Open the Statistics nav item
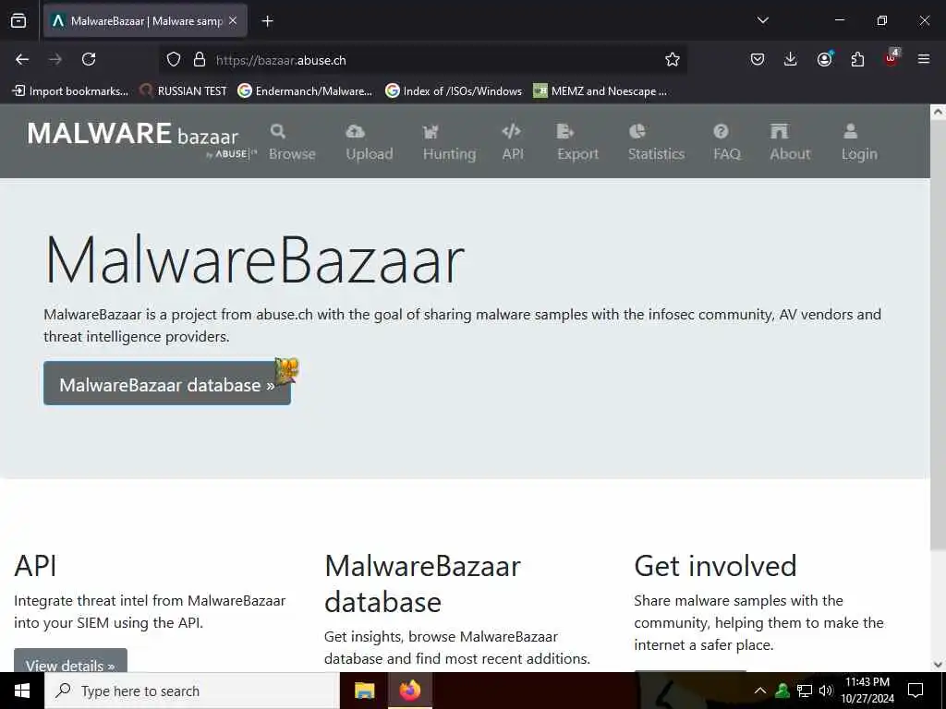 (x=657, y=142)
